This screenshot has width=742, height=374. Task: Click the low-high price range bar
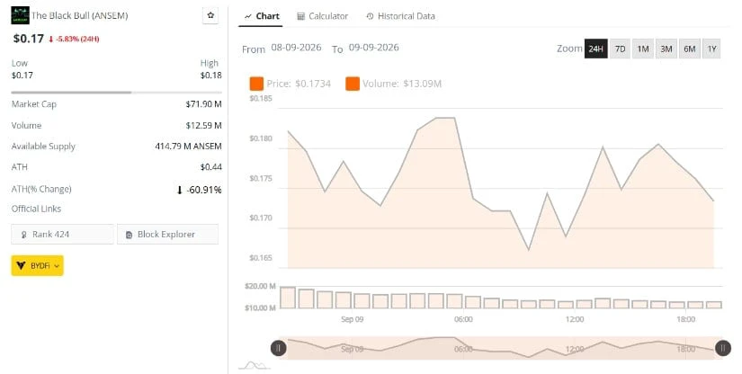[x=116, y=93]
